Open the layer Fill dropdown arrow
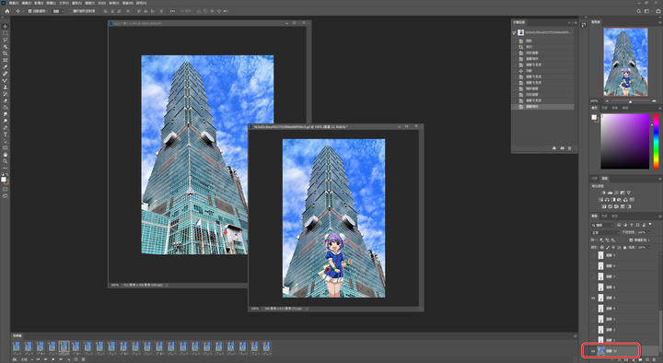The height and width of the screenshot is (363, 663). tap(649, 248)
